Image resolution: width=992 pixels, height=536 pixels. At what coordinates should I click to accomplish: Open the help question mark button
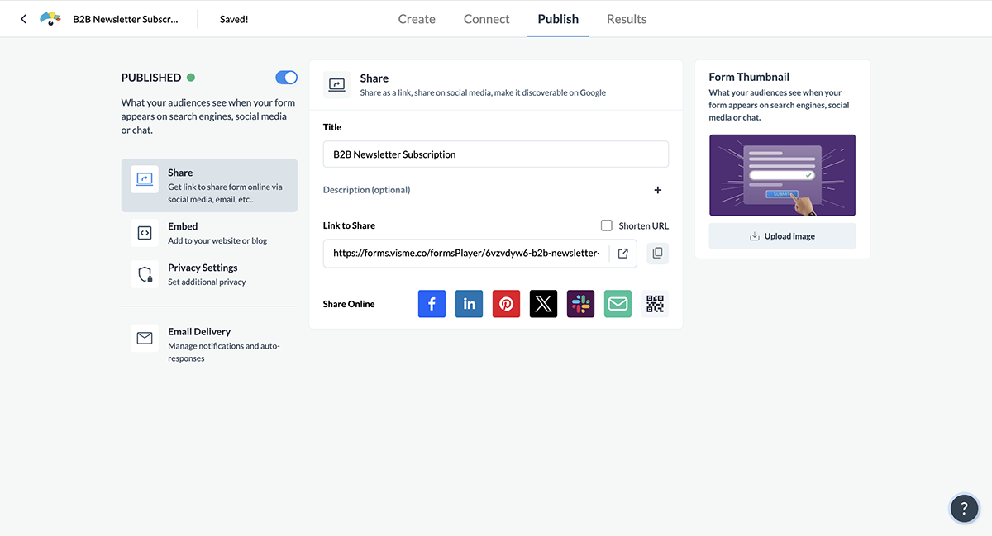click(x=964, y=508)
